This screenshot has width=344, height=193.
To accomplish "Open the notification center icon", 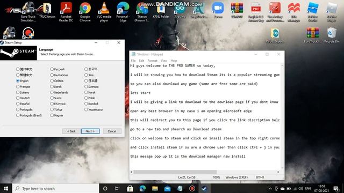I will [x=336, y=188].
